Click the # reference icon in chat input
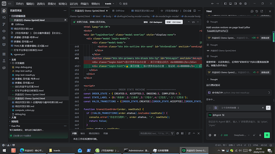 pyautogui.click(x=215, y=135)
